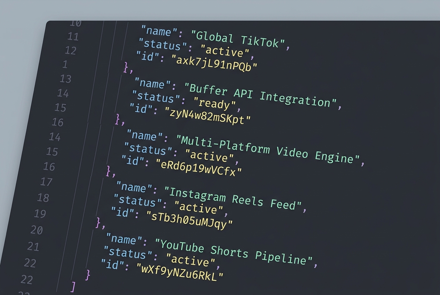Viewport: 440px width, 295px height.
Task: Click line number 17 in the gutter
Action: pyautogui.click(x=46, y=182)
